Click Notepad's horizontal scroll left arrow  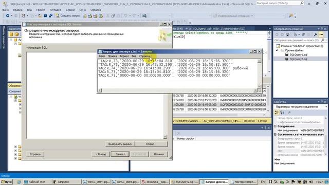pyautogui.click(x=100, y=90)
